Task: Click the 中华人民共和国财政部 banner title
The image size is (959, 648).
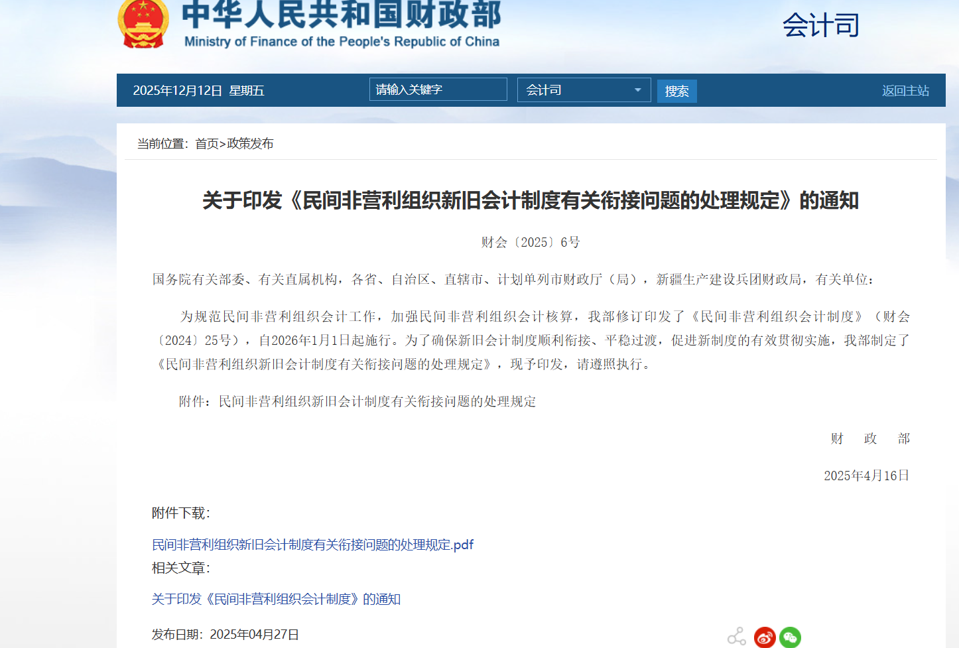Action: 342,15
